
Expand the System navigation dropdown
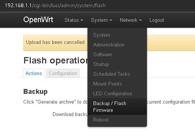coord(101,20)
